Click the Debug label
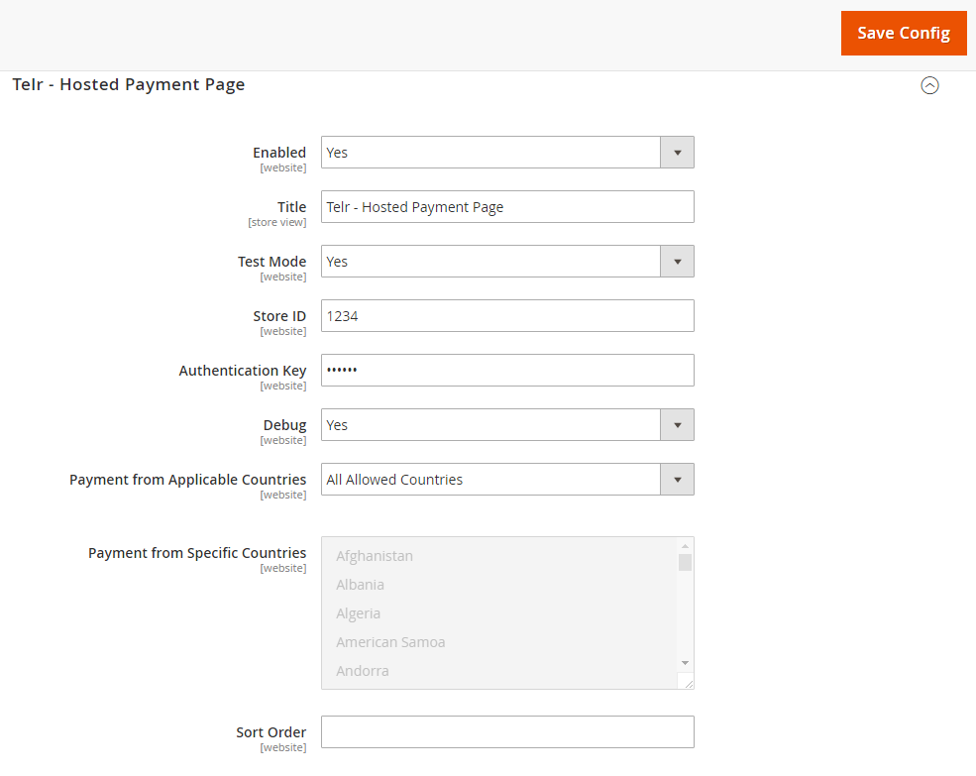 click(x=285, y=425)
